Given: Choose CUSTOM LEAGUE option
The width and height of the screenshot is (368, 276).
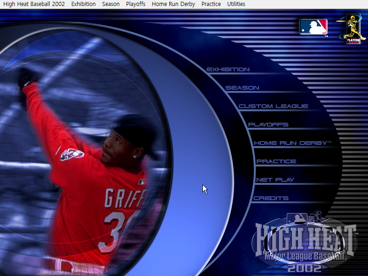Looking at the screenshot, I should (273, 106).
